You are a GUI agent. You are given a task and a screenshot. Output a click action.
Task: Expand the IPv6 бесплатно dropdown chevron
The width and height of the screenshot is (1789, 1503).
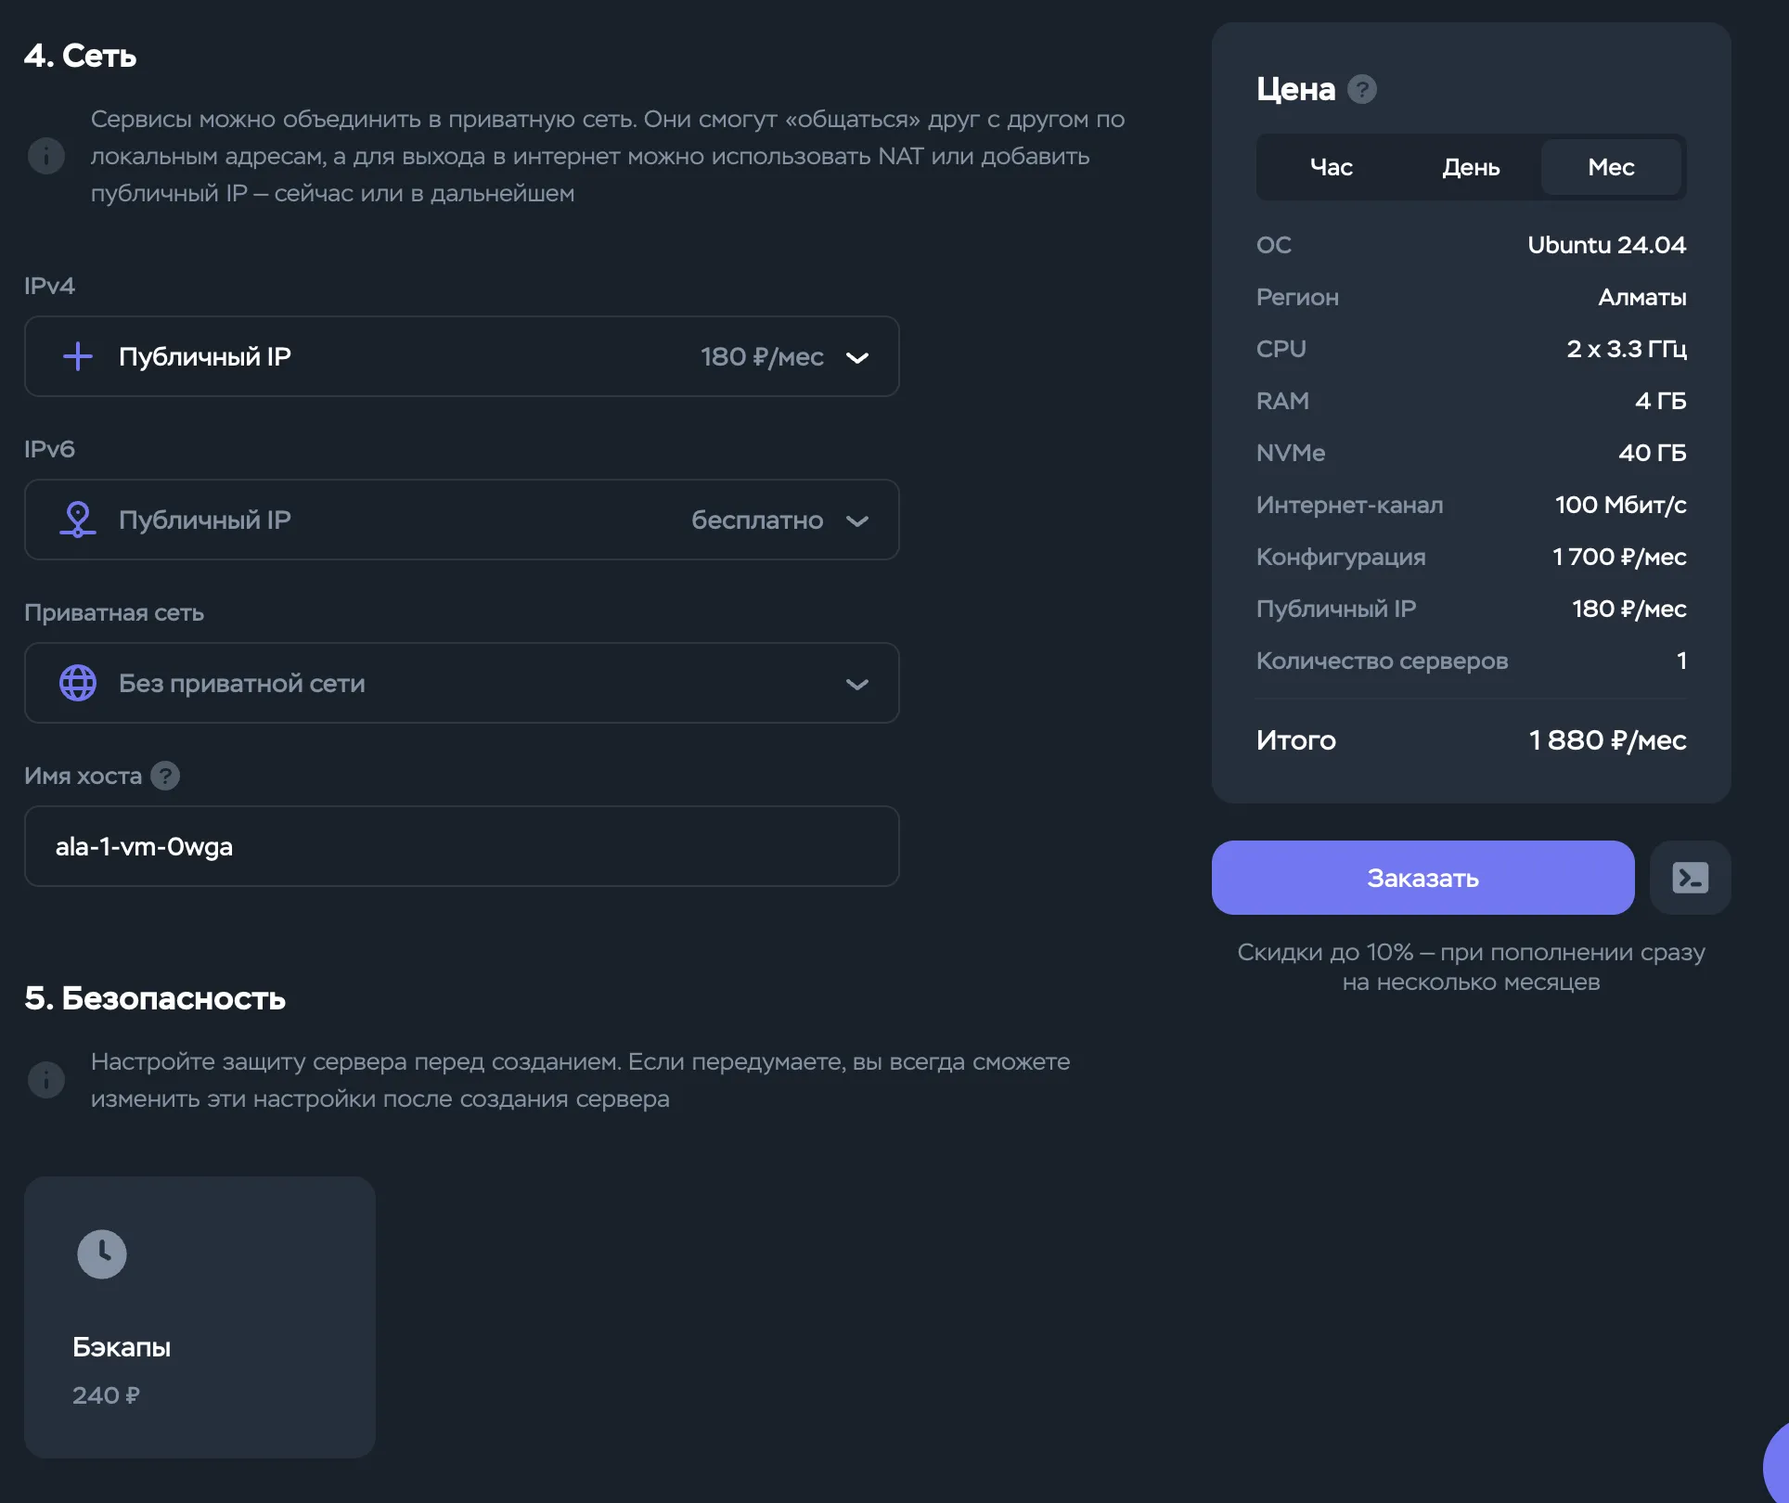click(x=857, y=520)
